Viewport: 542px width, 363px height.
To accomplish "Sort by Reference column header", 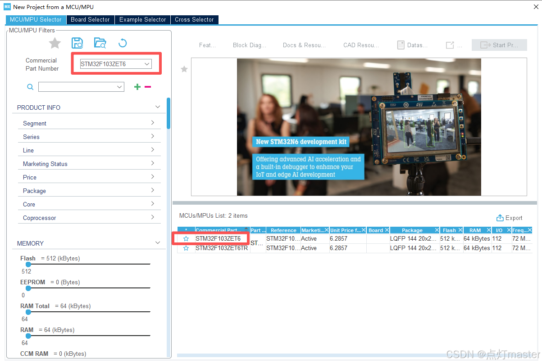I will click(x=283, y=230).
